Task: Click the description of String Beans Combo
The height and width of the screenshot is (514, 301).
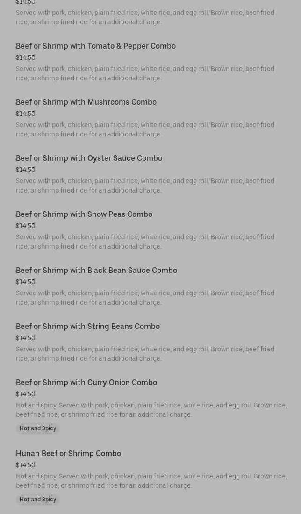Action: [145, 354]
